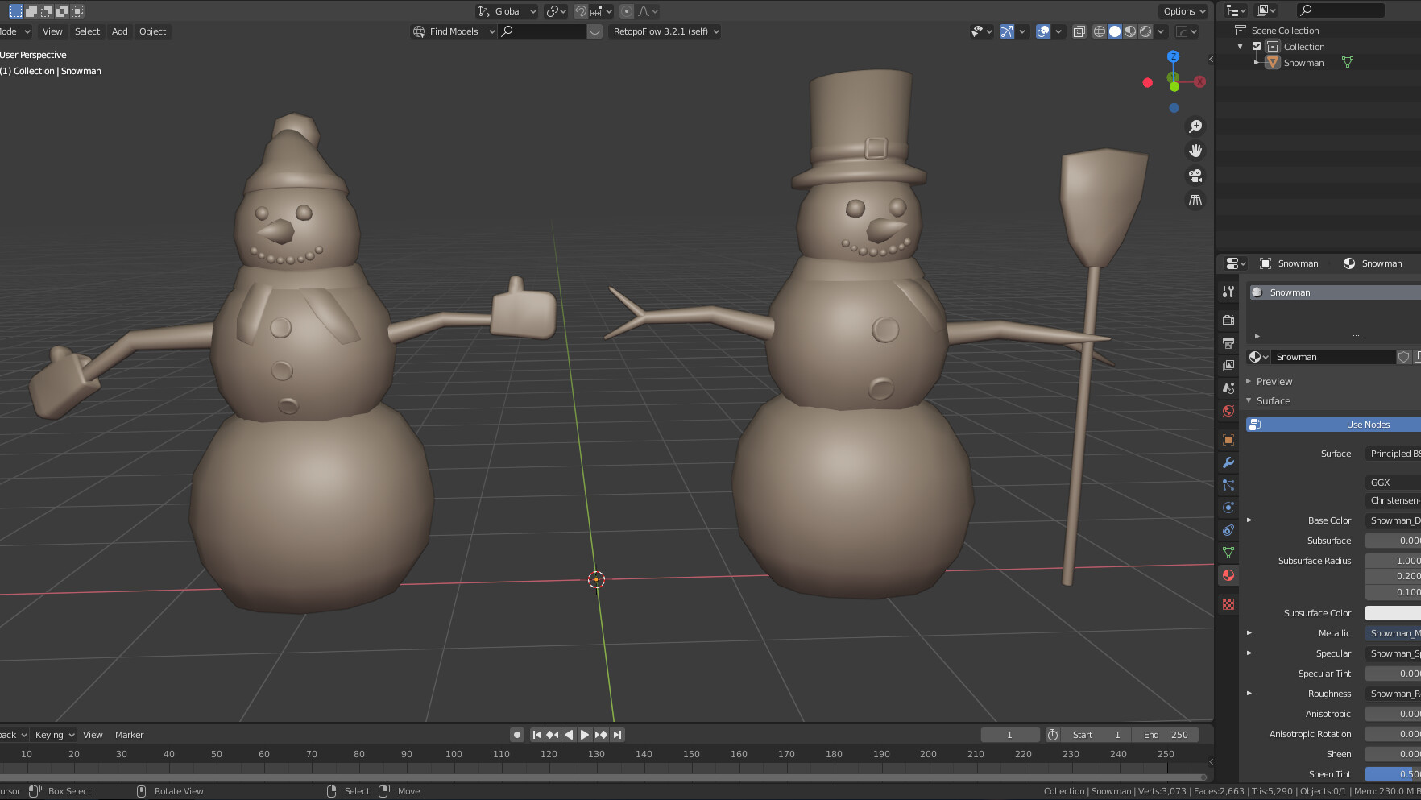This screenshot has width=1421, height=800.
Task: Uncheck the Collection checkbox in the outliner
Action: point(1256,46)
